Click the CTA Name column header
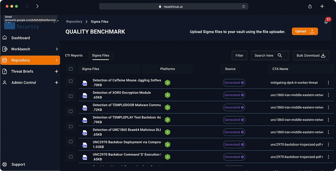 tap(280, 69)
